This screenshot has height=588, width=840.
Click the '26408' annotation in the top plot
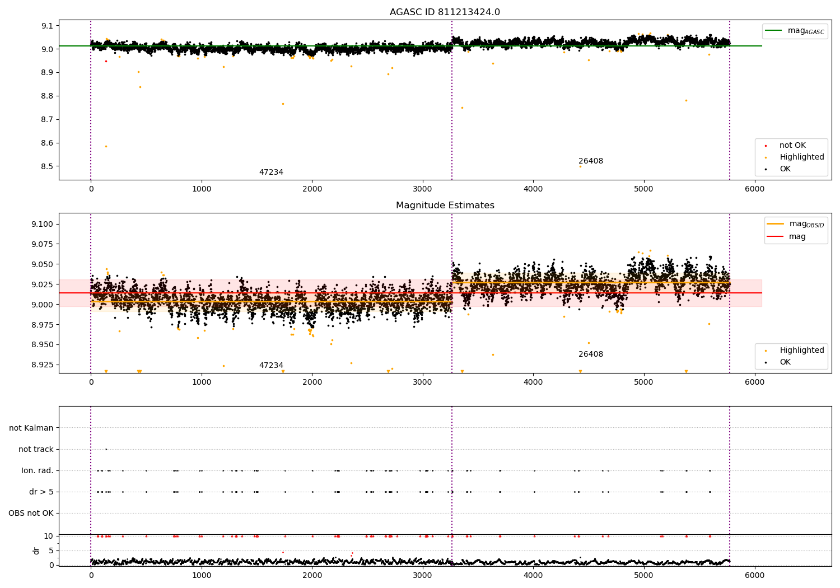(x=591, y=161)
